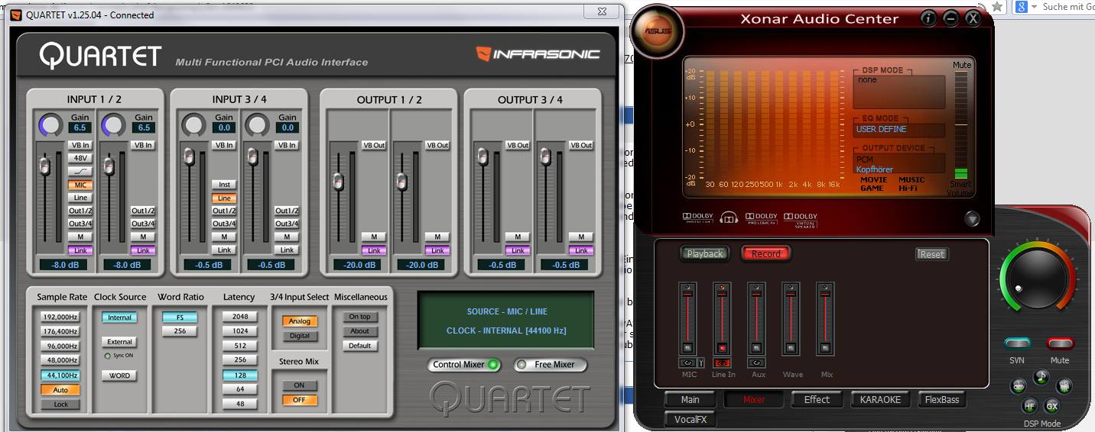The height and width of the screenshot is (432, 1095).
Task: Click the Input 3 gain value 0.0
Action: 224,128
